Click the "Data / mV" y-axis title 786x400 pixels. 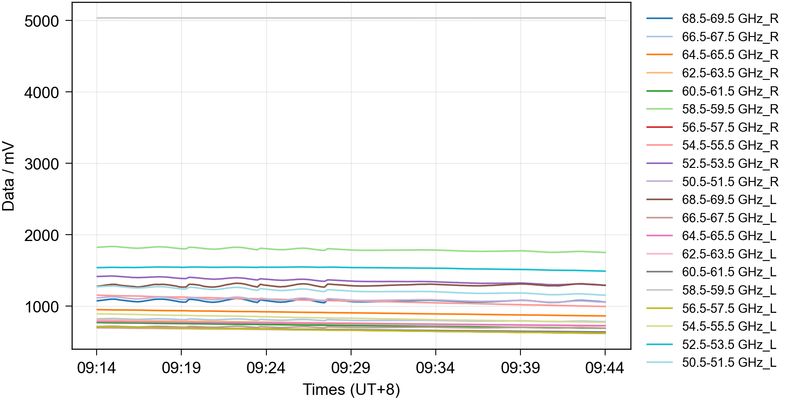click(9, 176)
